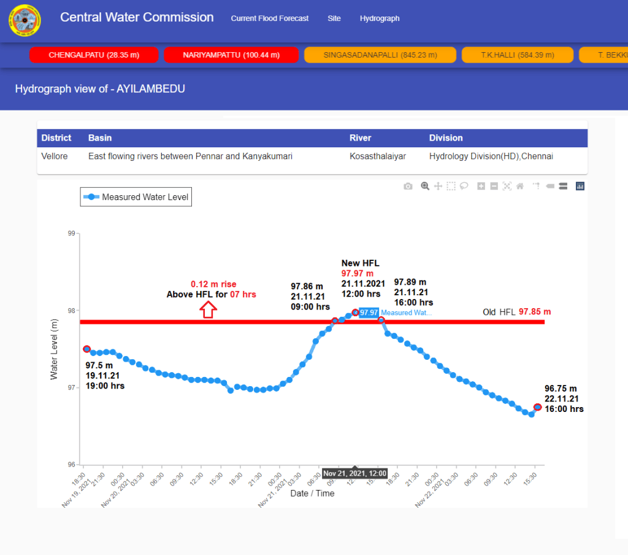Open the Current Flood Forecast menu
Screen dimensions: 628x555
[270, 18]
